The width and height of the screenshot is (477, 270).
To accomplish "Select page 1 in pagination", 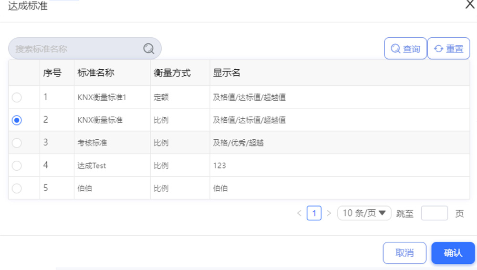I will pos(314,213).
